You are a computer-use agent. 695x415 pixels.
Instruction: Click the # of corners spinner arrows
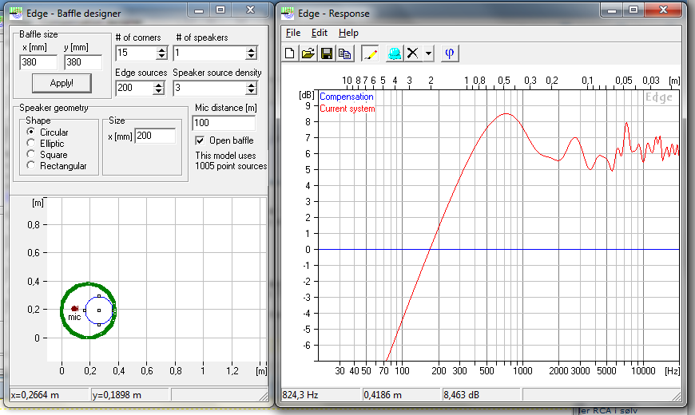tap(161, 53)
